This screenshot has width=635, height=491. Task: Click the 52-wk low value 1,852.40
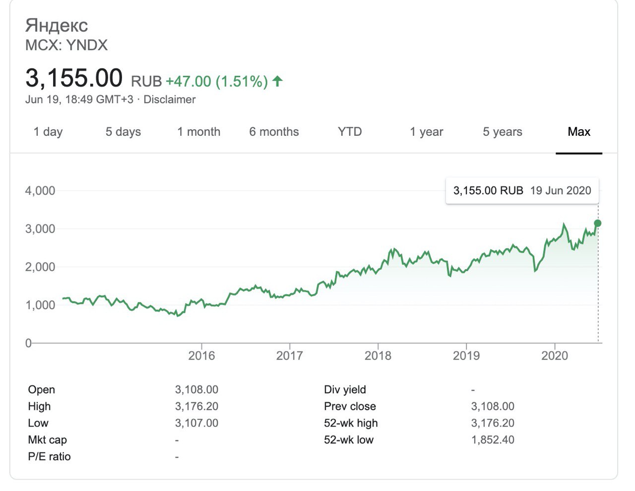click(493, 440)
